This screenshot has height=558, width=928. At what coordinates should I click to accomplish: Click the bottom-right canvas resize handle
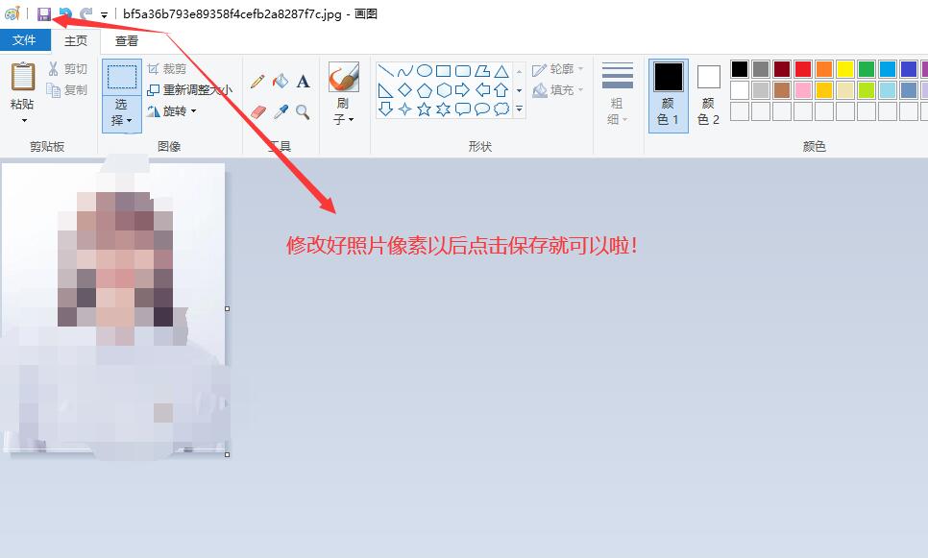tap(228, 454)
